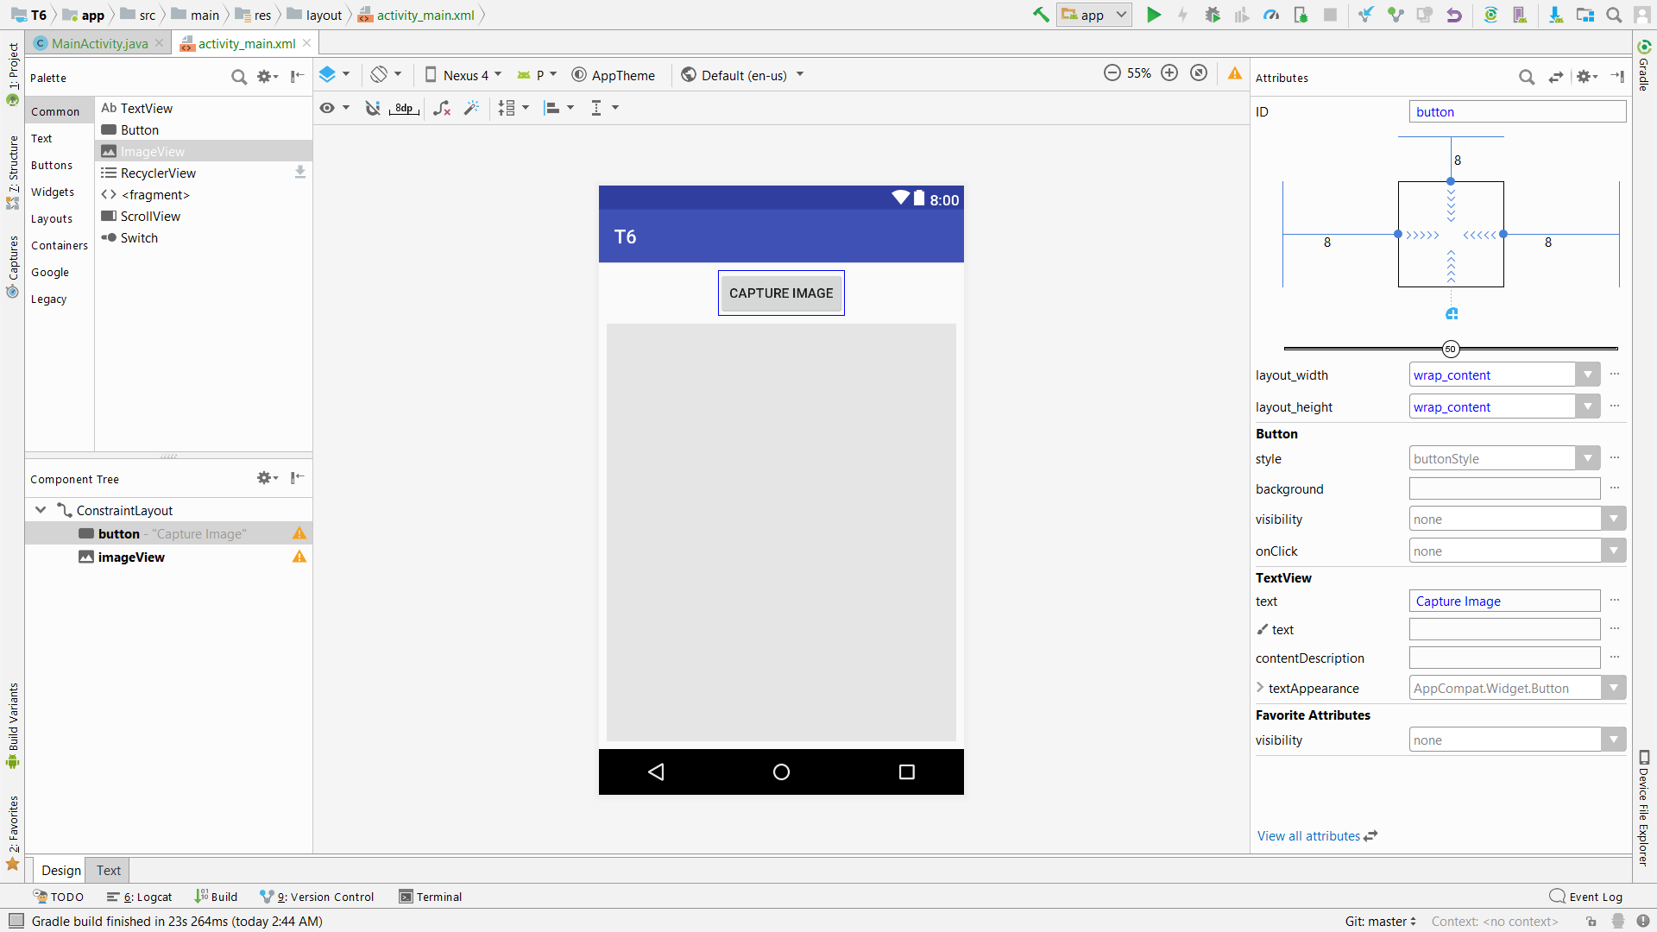Switch to the MainActivity.java tab
1657x932 pixels.
pos(99,43)
